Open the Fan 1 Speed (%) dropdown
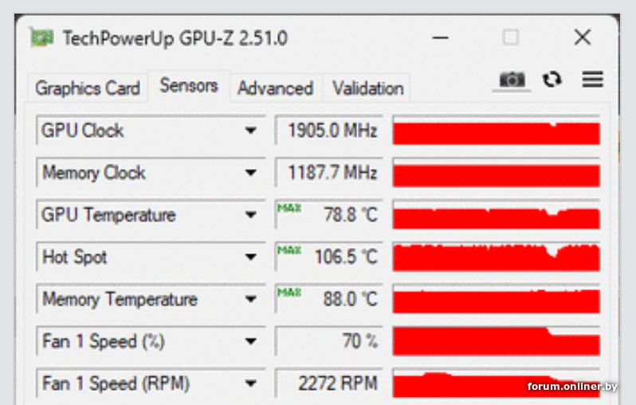The image size is (636, 405). click(251, 341)
